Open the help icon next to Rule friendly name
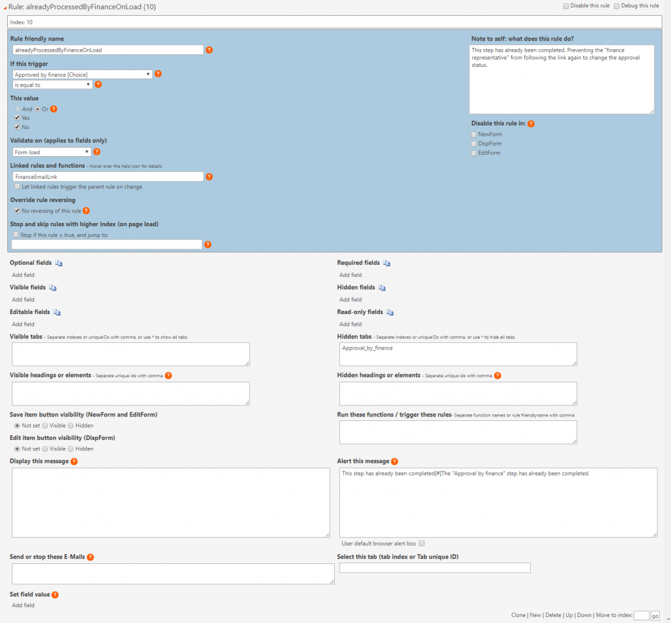 [209, 50]
